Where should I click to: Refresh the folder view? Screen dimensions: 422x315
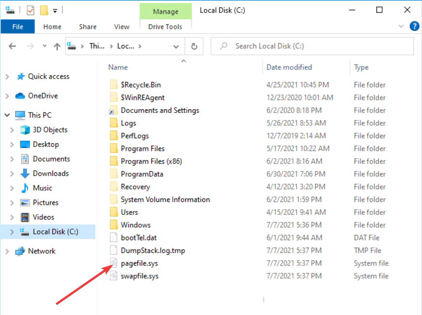194,46
